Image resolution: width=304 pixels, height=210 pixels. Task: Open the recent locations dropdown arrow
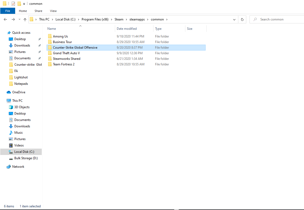coord(19,19)
